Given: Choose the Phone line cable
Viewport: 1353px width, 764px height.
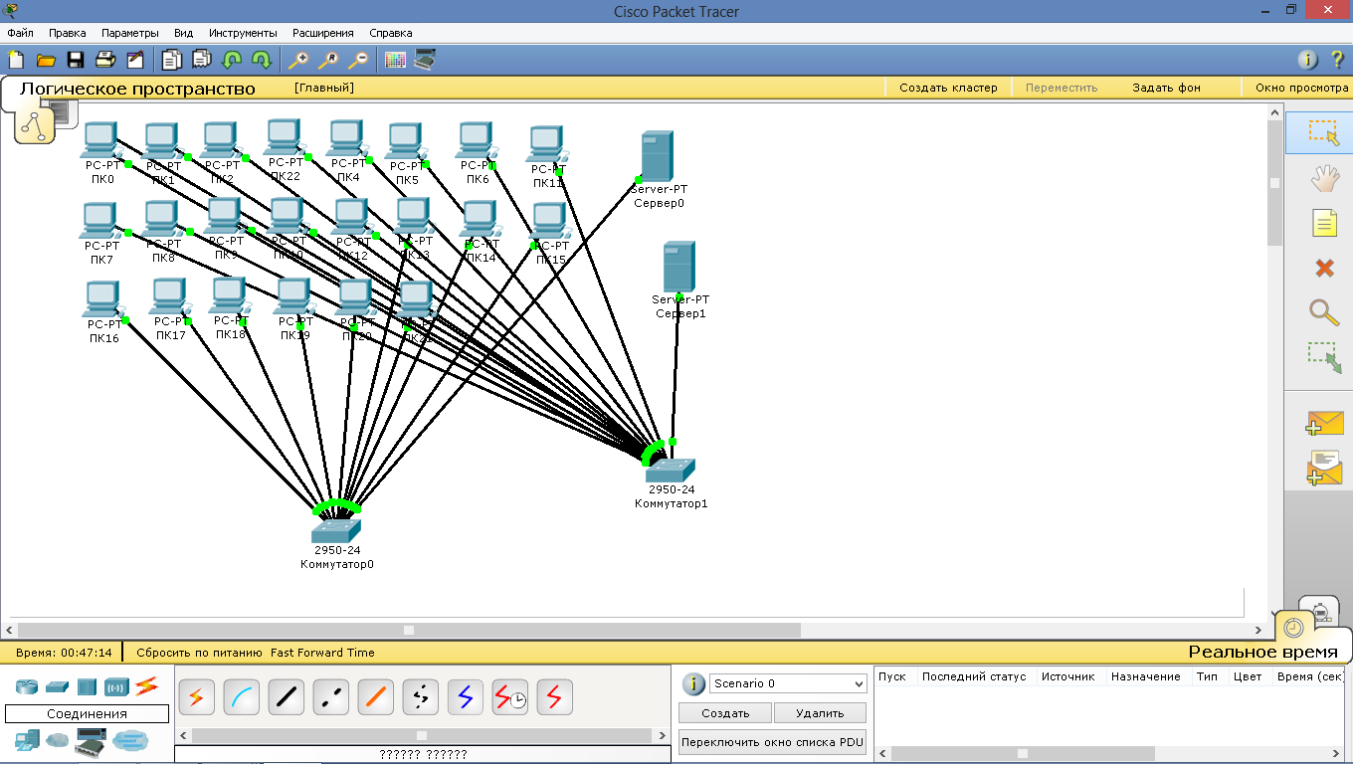Looking at the screenshot, I should pos(420,697).
